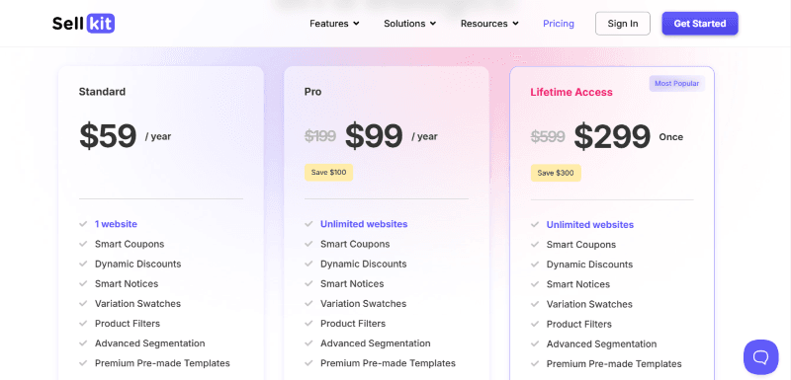The width and height of the screenshot is (791, 380).
Task: Click checkmark next to Pro's Unlimited websites
Action: tap(308, 224)
